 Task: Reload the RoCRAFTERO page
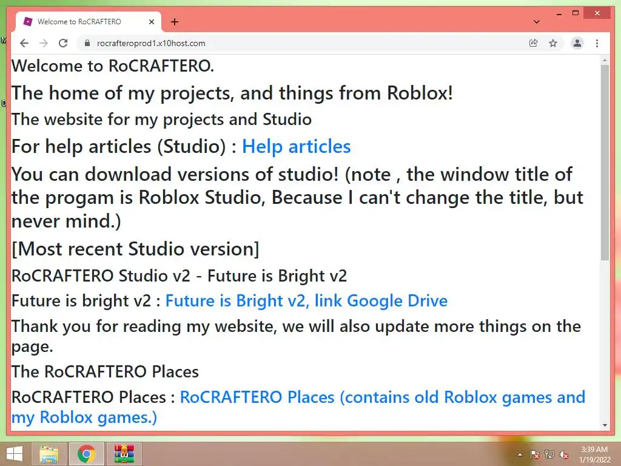coord(63,43)
